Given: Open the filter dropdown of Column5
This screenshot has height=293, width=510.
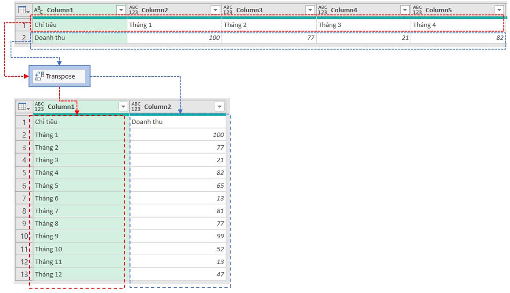Looking at the screenshot, I should [x=499, y=10].
